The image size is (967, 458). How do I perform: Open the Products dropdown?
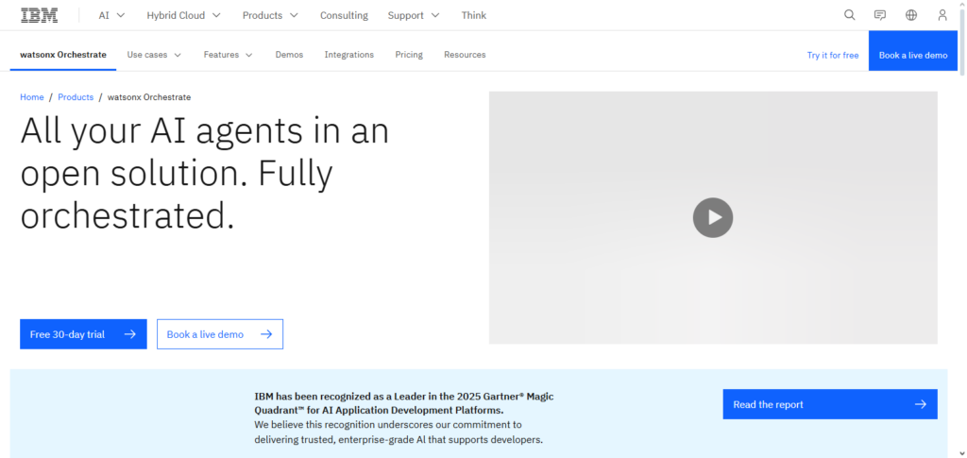click(x=270, y=15)
